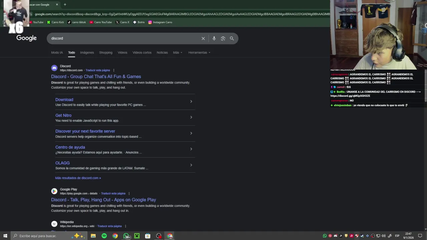Open the YouTube bookmark

point(36,22)
